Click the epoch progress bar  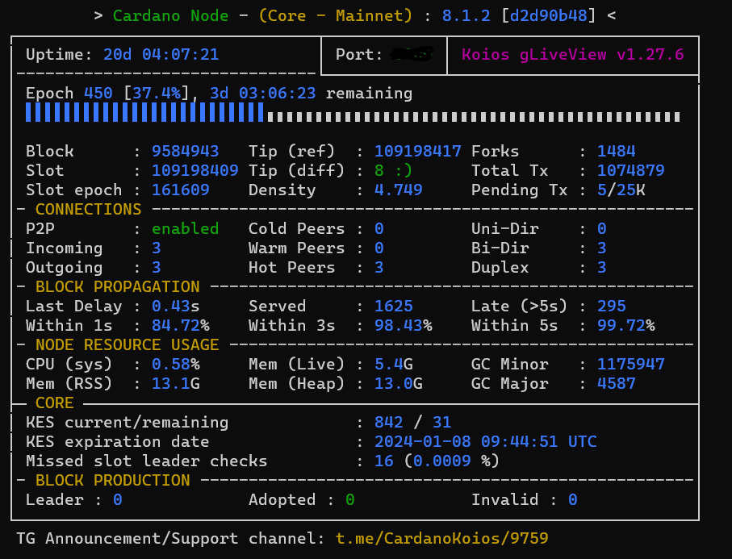(x=353, y=113)
